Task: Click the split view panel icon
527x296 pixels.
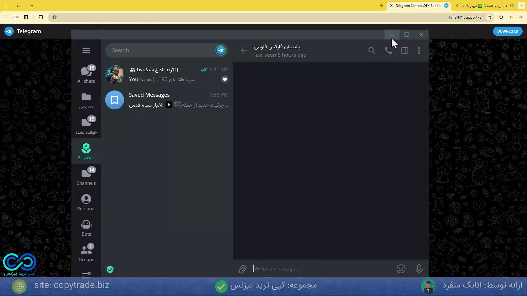Action: tap(405, 50)
